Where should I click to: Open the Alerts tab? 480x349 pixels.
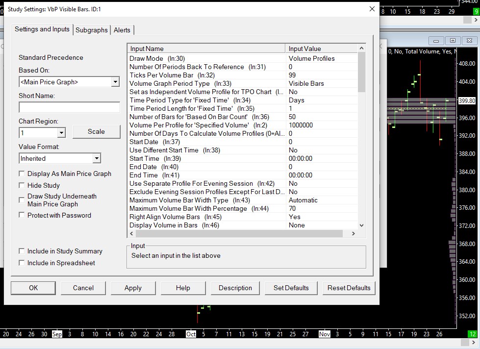122,30
